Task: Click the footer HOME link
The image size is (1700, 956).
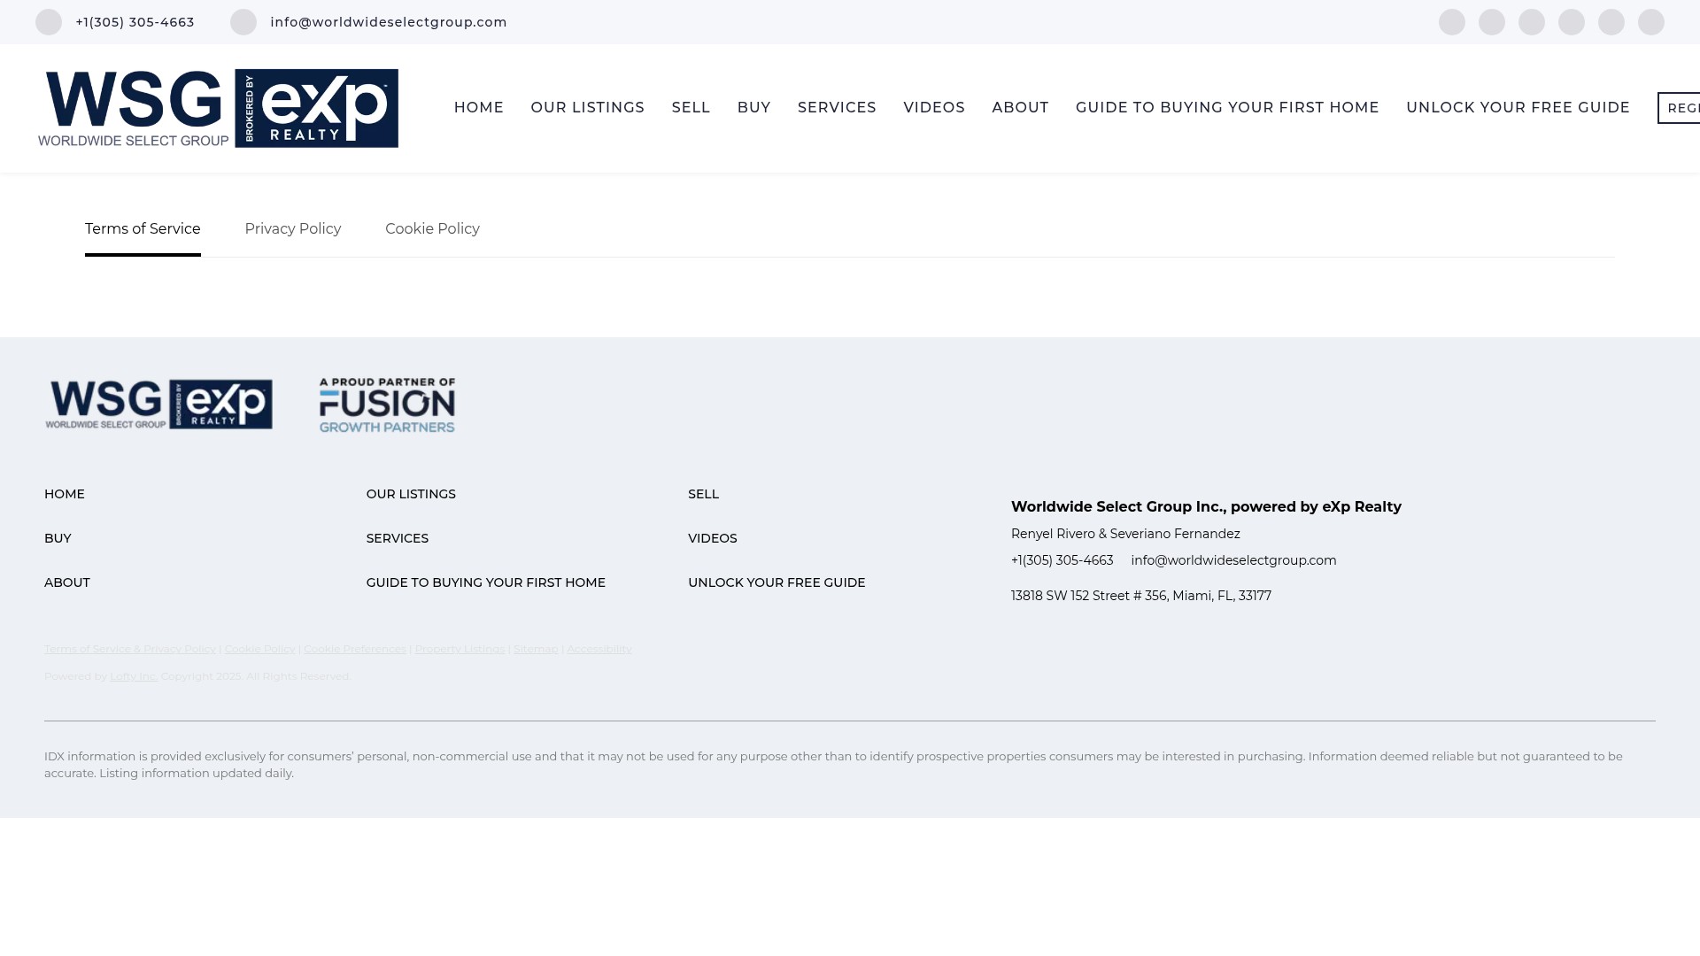Action: (65, 494)
